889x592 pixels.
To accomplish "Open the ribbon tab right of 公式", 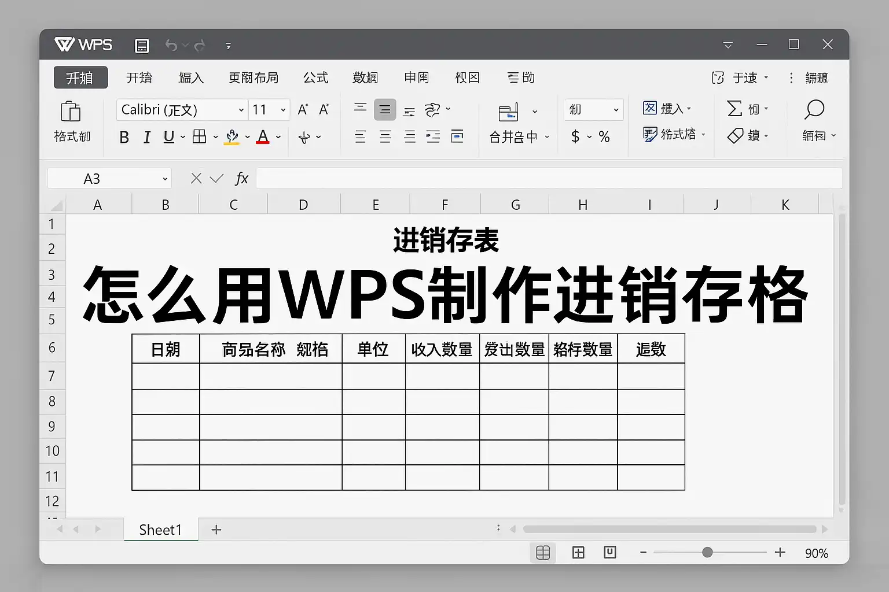I will tap(365, 77).
